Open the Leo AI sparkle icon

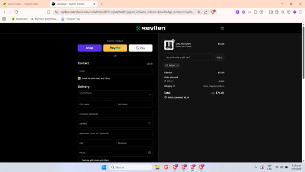[283, 12]
